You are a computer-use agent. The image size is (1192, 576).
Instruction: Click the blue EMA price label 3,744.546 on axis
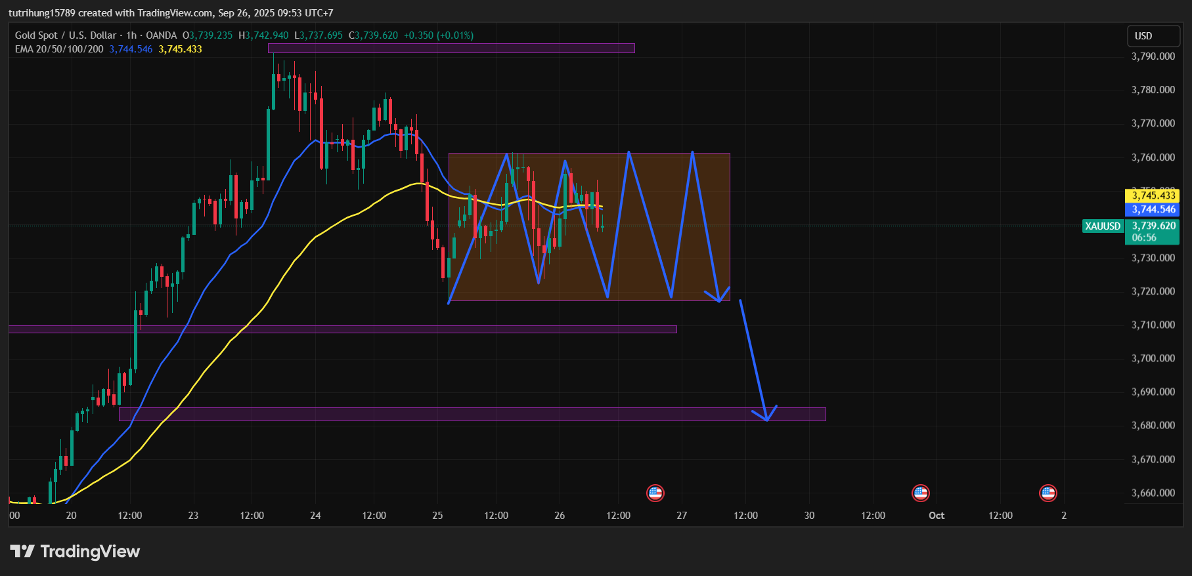(x=1153, y=209)
